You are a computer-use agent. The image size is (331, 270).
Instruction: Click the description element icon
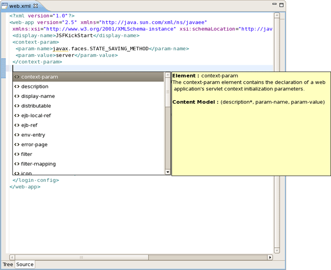[17, 87]
